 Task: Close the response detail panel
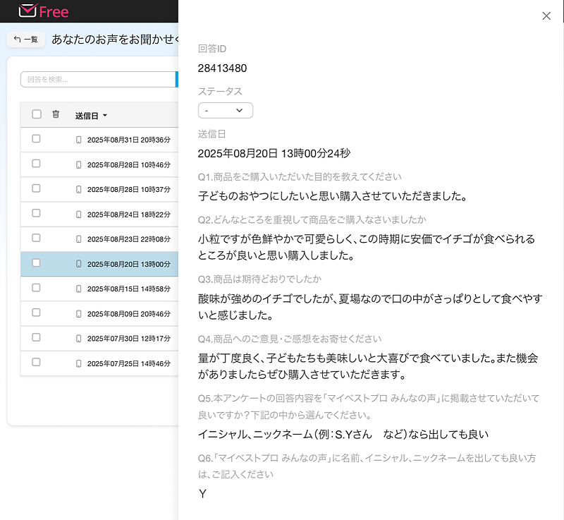546,16
